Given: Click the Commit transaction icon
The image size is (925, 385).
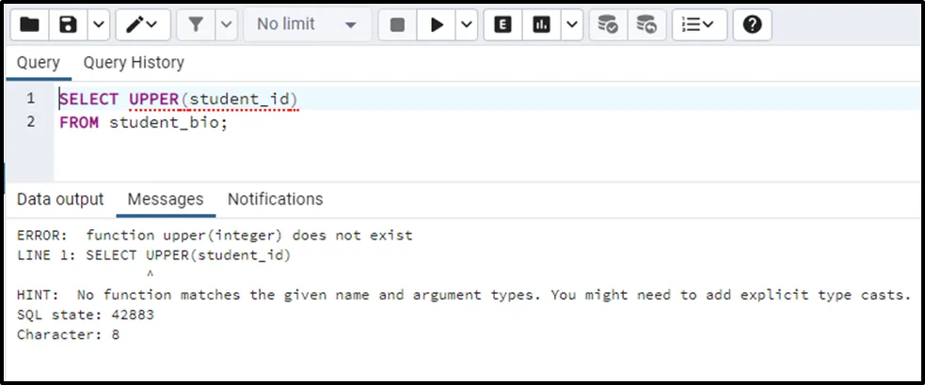Looking at the screenshot, I should click(x=609, y=25).
